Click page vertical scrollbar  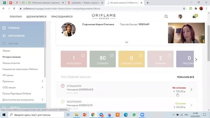point(209,43)
